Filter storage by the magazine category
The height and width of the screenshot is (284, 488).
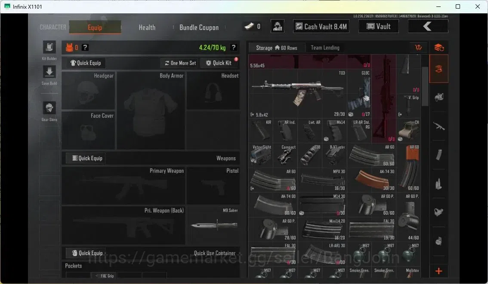point(439,155)
